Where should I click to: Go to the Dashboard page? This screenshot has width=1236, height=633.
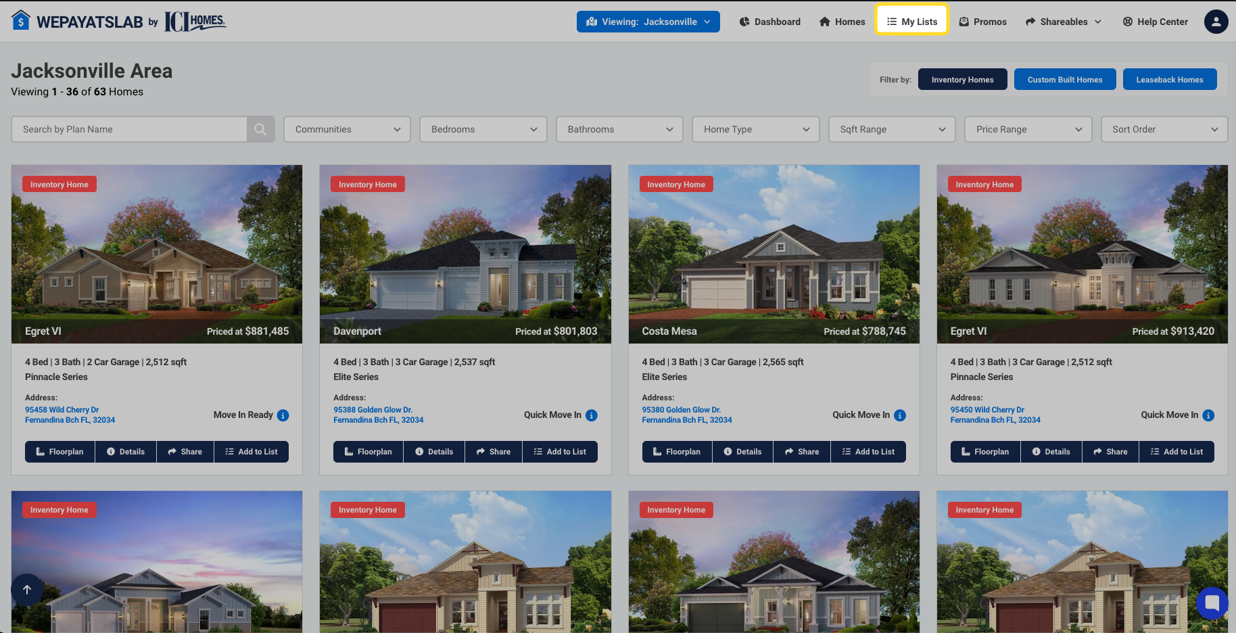click(x=770, y=22)
